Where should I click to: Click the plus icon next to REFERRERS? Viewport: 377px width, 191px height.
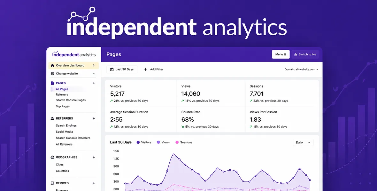[94, 118]
